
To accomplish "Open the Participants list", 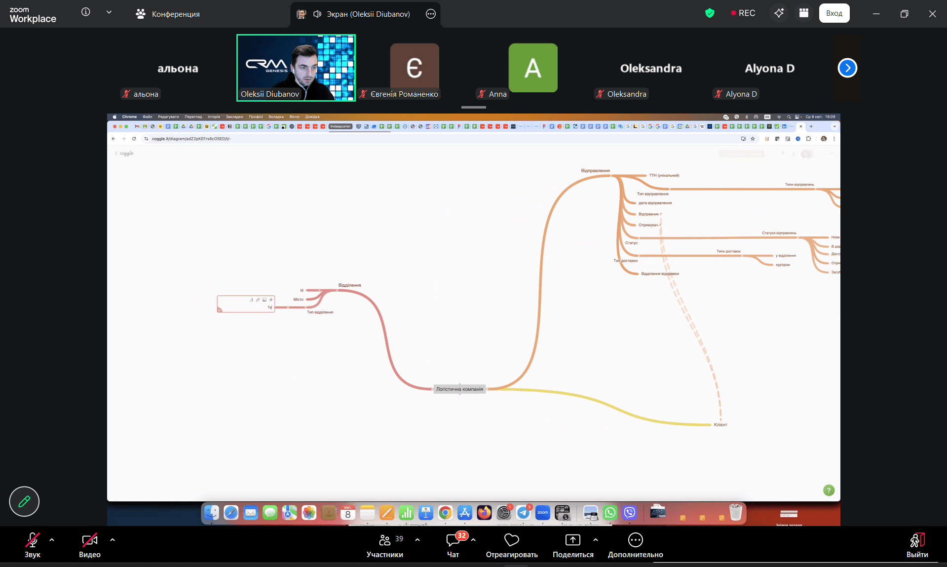I will pyautogui.click(x=385, y=545).
